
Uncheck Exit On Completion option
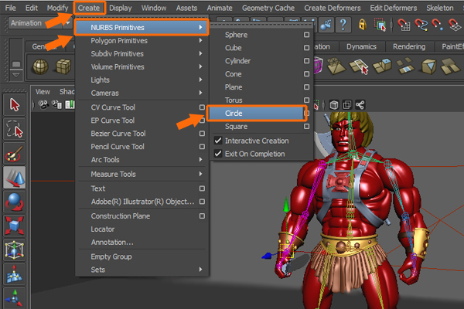pos(219,154)
